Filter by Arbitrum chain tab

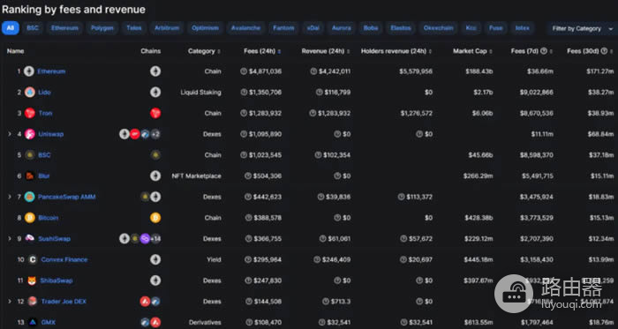click(167, 28)
